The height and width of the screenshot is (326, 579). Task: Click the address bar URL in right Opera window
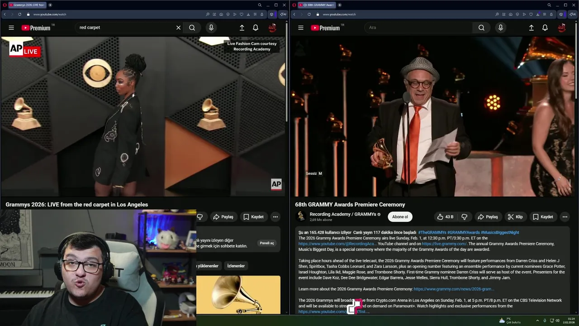click(339, 14)
